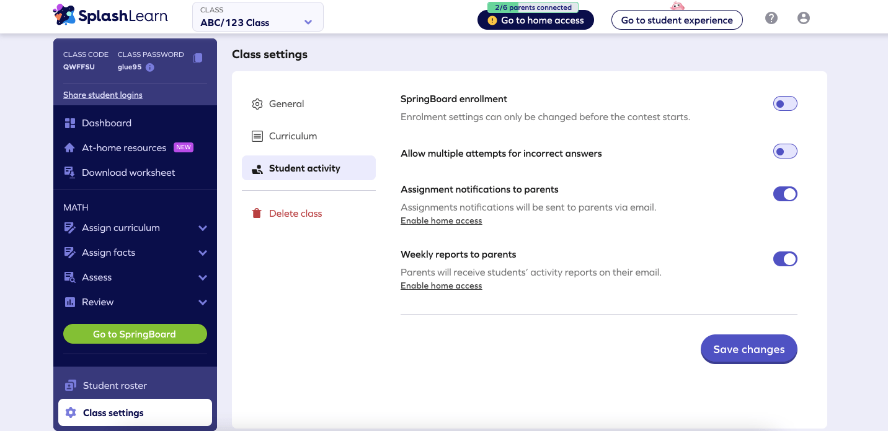This screenshot has height=431, width=888.
Task: Switch to the Student activity tab
Action: (304, 168)
